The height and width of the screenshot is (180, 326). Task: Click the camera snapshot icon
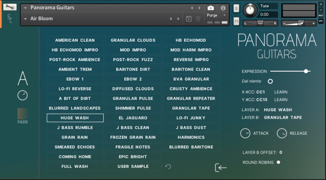(211, 8)
